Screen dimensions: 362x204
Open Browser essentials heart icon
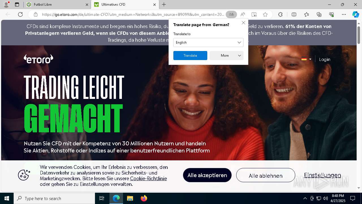click(331, 14)
